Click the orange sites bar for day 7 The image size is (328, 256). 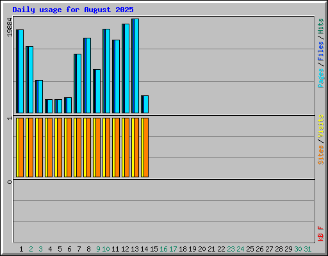point(79,147)
